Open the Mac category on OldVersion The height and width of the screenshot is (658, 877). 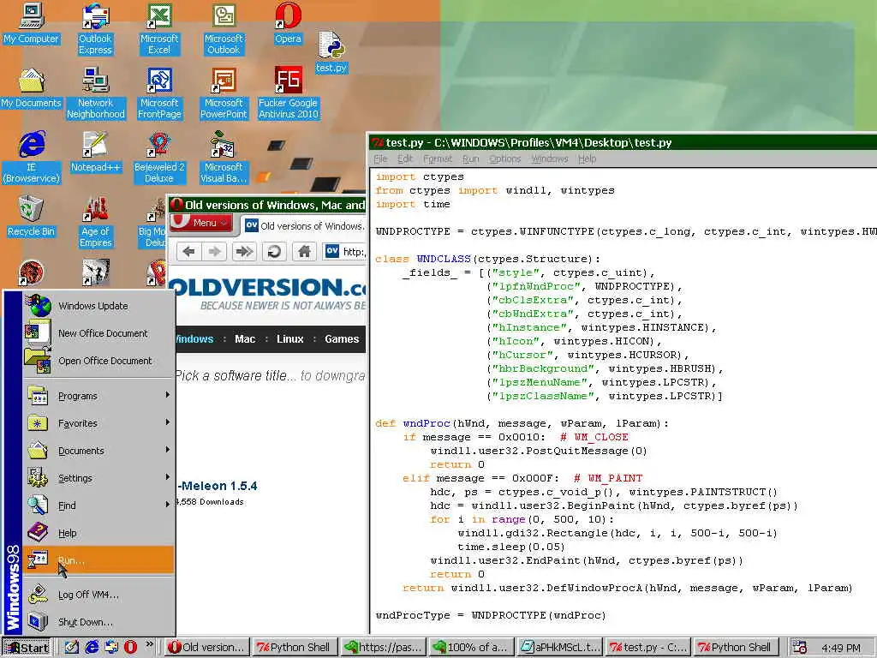(245, 339)
